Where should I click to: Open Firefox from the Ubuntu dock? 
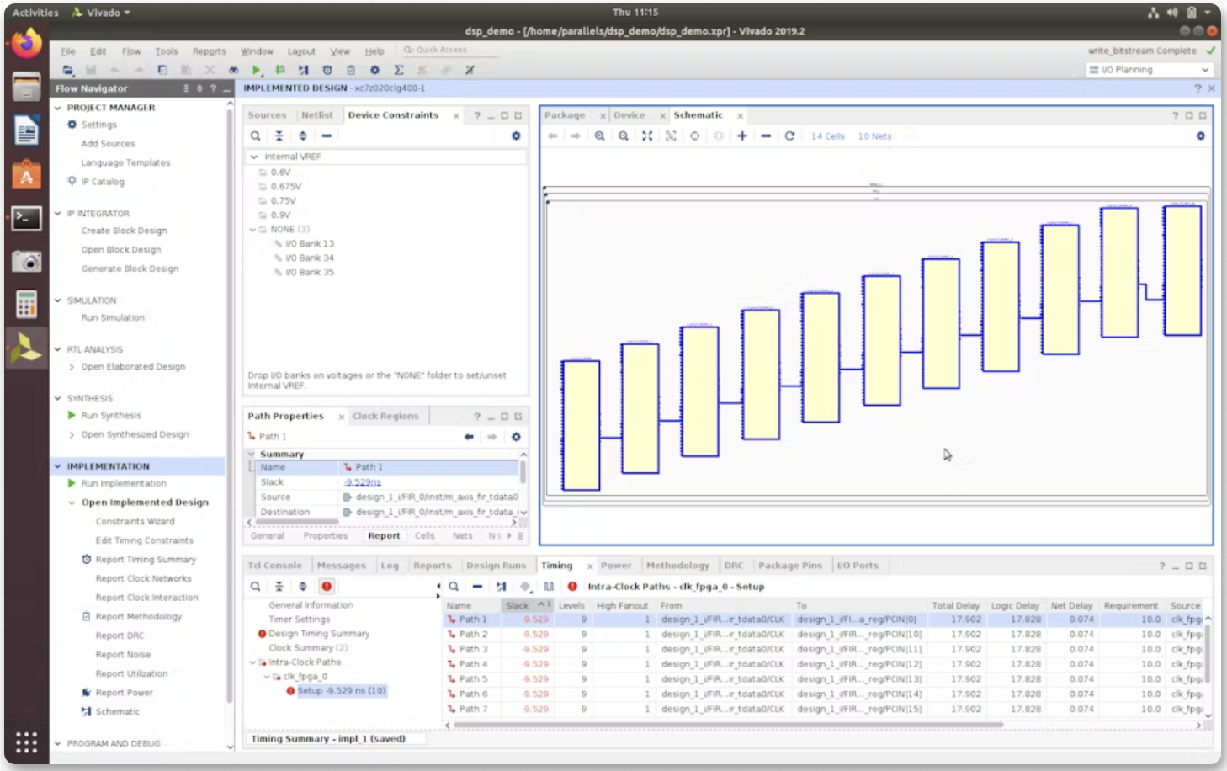[26, 42]
